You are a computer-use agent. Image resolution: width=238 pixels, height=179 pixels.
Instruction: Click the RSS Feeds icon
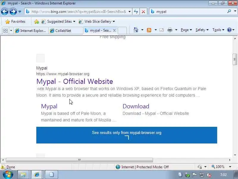(149, 30)
